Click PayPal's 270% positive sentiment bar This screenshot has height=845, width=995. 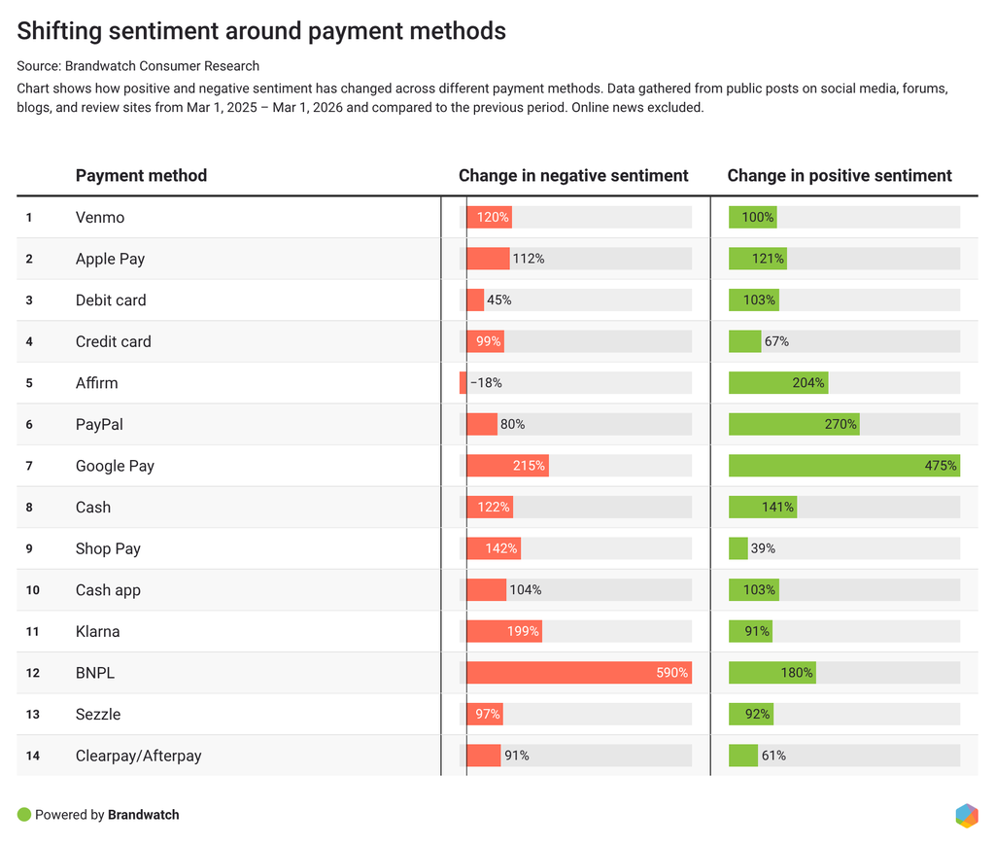(794, 425)
